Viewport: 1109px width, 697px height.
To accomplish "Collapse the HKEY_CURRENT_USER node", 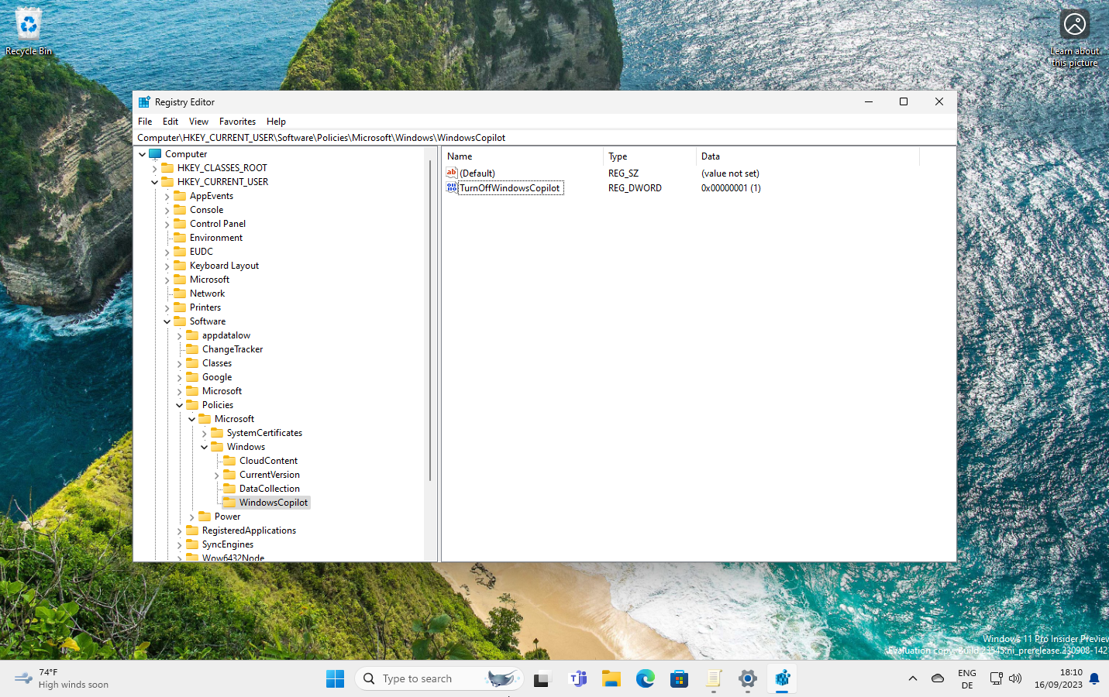I will click(x=154, y=181).
